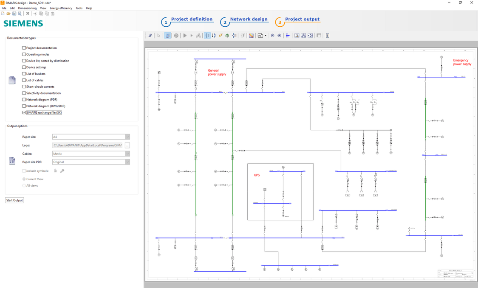Viewport: 478px width, 288px height.
Task: Click the pin icon at the toolbar's left end
Action: point(150,35)
